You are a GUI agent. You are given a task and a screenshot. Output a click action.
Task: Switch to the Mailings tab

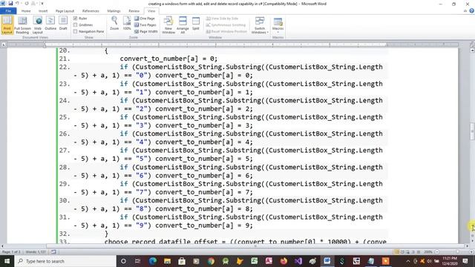click(114, 11)
